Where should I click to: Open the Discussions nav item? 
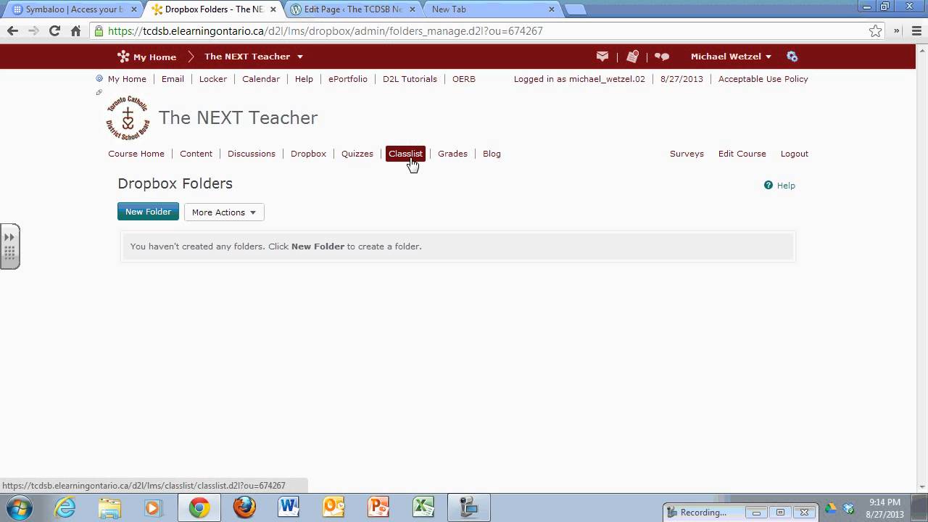point(252,154)
